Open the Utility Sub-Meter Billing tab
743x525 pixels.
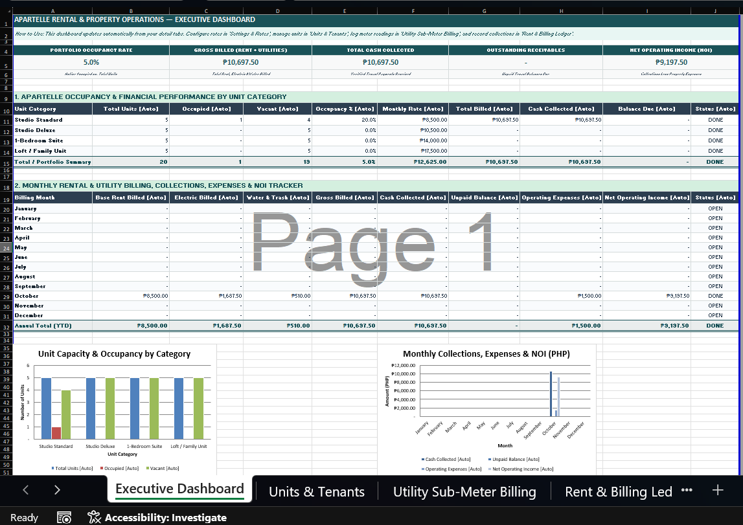464,492
